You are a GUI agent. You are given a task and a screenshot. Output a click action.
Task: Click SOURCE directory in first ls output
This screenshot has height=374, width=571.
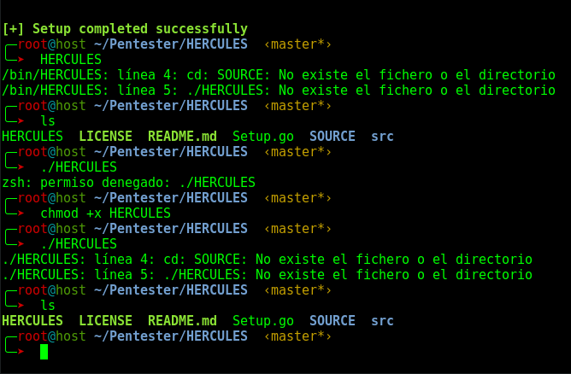[333, 137]
